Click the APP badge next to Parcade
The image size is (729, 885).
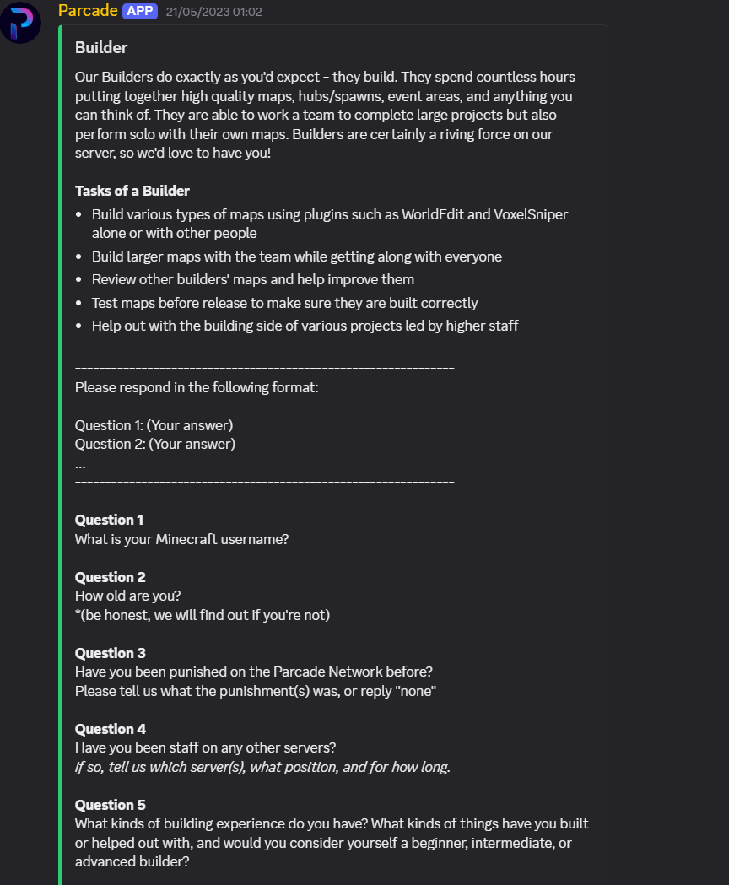pyautogui.click(x=140, y=12)
